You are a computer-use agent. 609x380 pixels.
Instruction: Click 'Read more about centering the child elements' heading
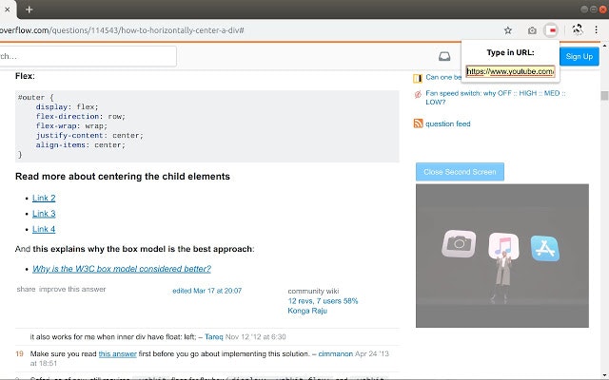(x=123, y=177)
